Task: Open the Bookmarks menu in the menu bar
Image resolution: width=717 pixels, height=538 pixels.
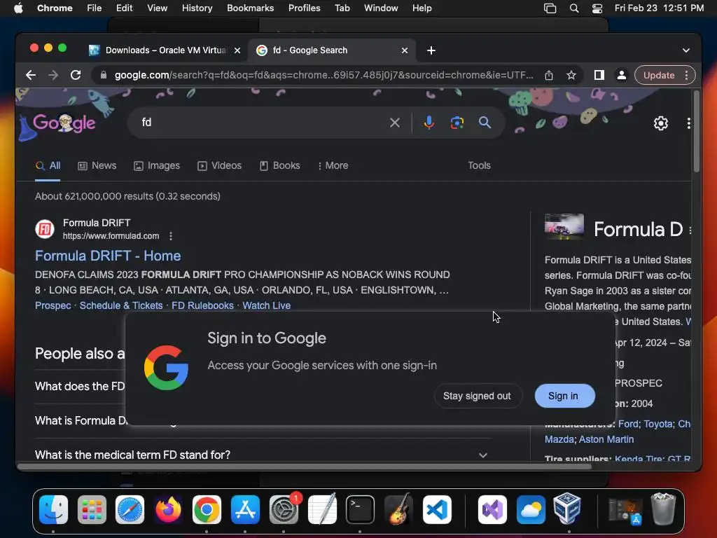Action: click(250, 8)
